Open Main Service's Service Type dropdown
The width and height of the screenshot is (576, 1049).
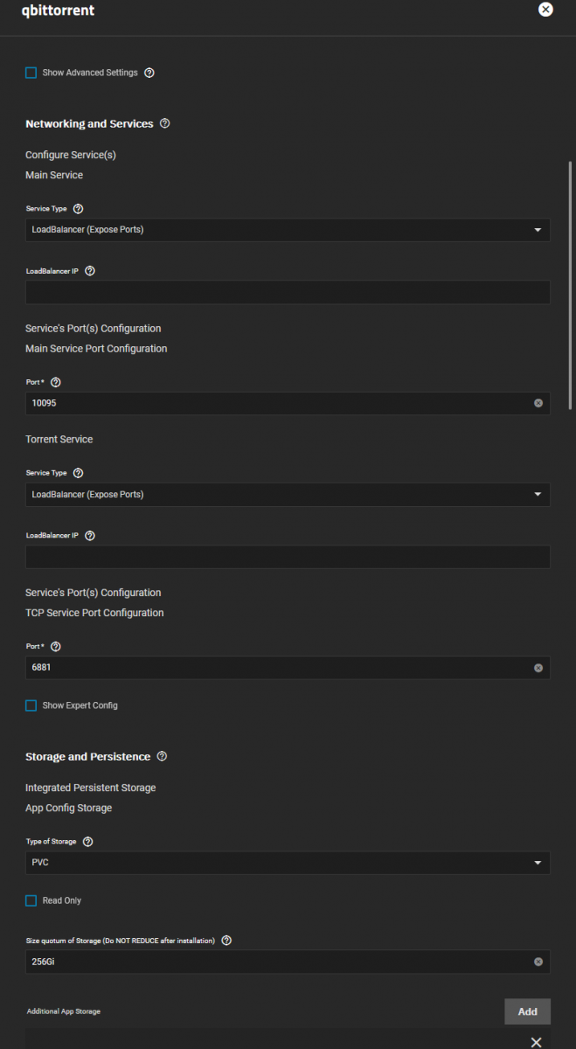(x=288, y=230)
